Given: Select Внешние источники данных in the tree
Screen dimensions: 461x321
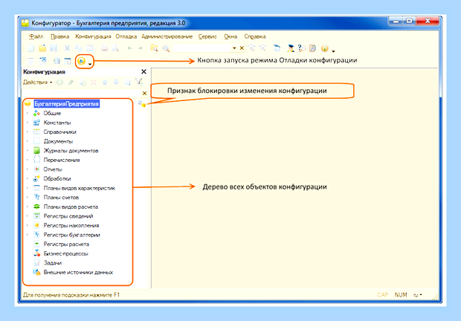Looking at the screenshot, I should click(x=78, y=272).
